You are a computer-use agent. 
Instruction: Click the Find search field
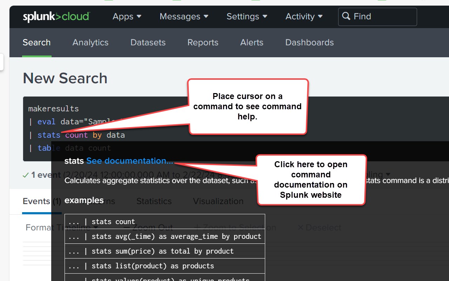click(377, 17)
